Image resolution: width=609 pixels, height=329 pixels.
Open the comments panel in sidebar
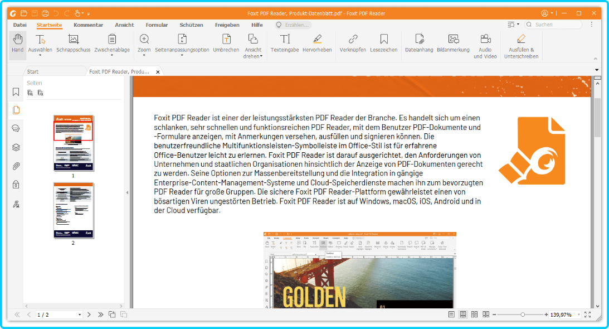point(16,128)
